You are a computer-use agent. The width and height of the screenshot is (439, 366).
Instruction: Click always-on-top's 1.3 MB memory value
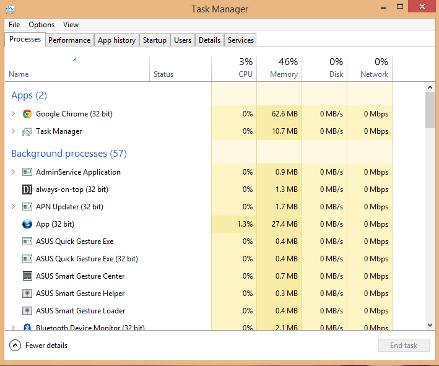tap(287, 190)
